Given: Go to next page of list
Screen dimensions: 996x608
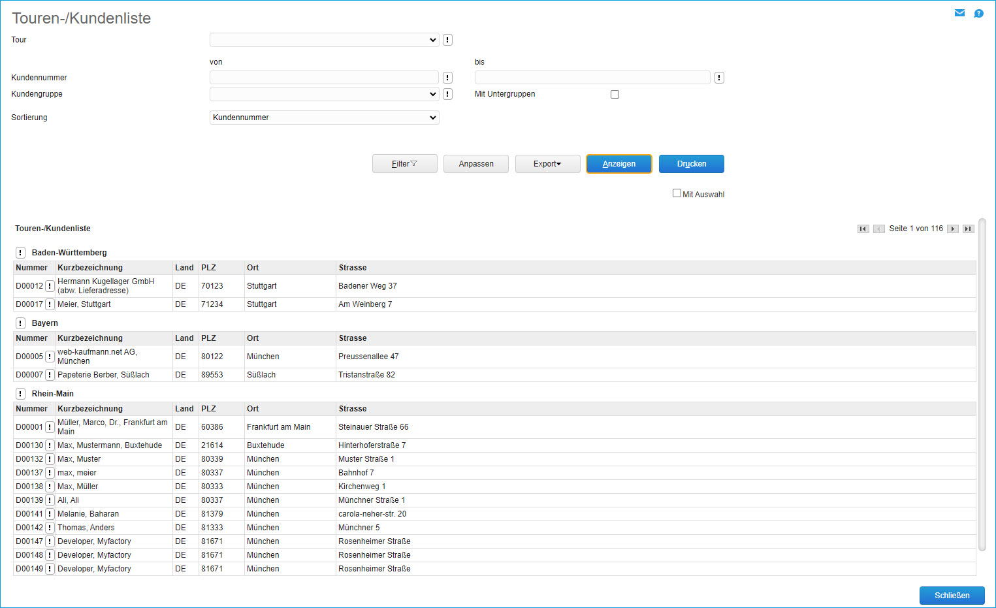Looking at the screenshot, I should coord(953,229).
